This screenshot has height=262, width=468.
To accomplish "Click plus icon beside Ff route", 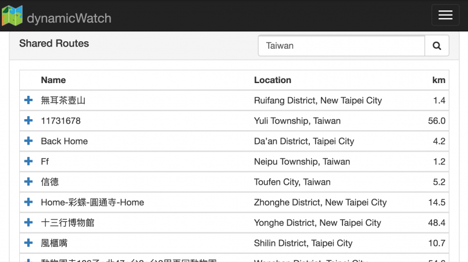I will 28,161.
